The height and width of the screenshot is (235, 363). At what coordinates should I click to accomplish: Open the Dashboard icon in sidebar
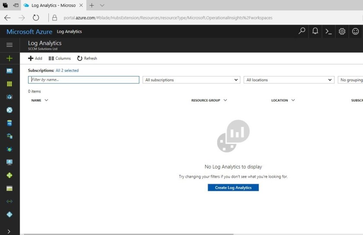coord(10,71)
